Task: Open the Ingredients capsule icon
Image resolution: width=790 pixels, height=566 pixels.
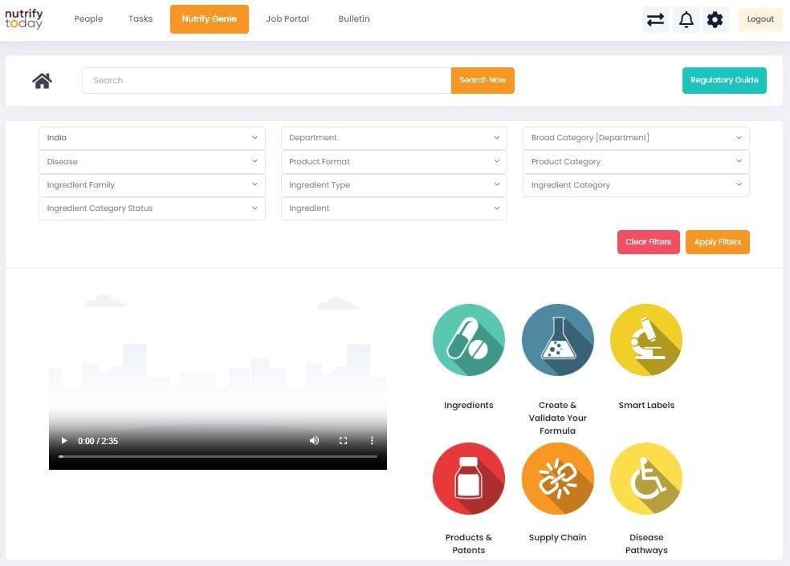Action: point(468,340)
